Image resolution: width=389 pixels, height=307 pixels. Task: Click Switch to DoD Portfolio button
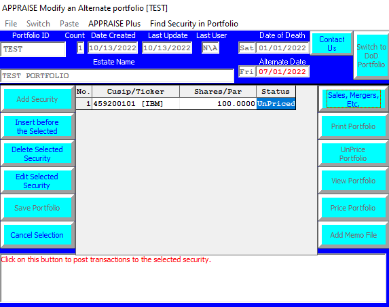coord(371,56)
